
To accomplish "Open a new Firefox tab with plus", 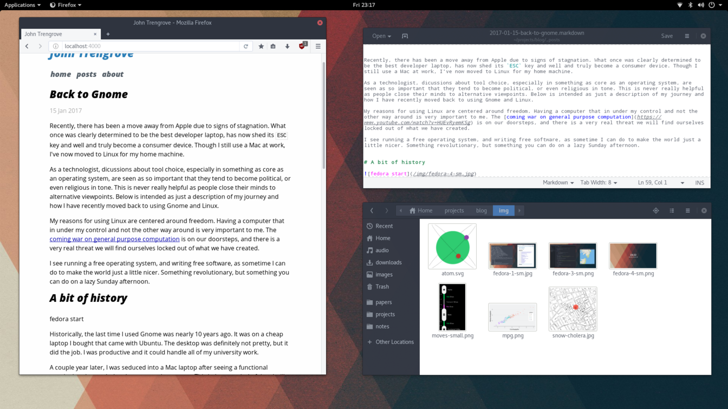I will [108, 34].
